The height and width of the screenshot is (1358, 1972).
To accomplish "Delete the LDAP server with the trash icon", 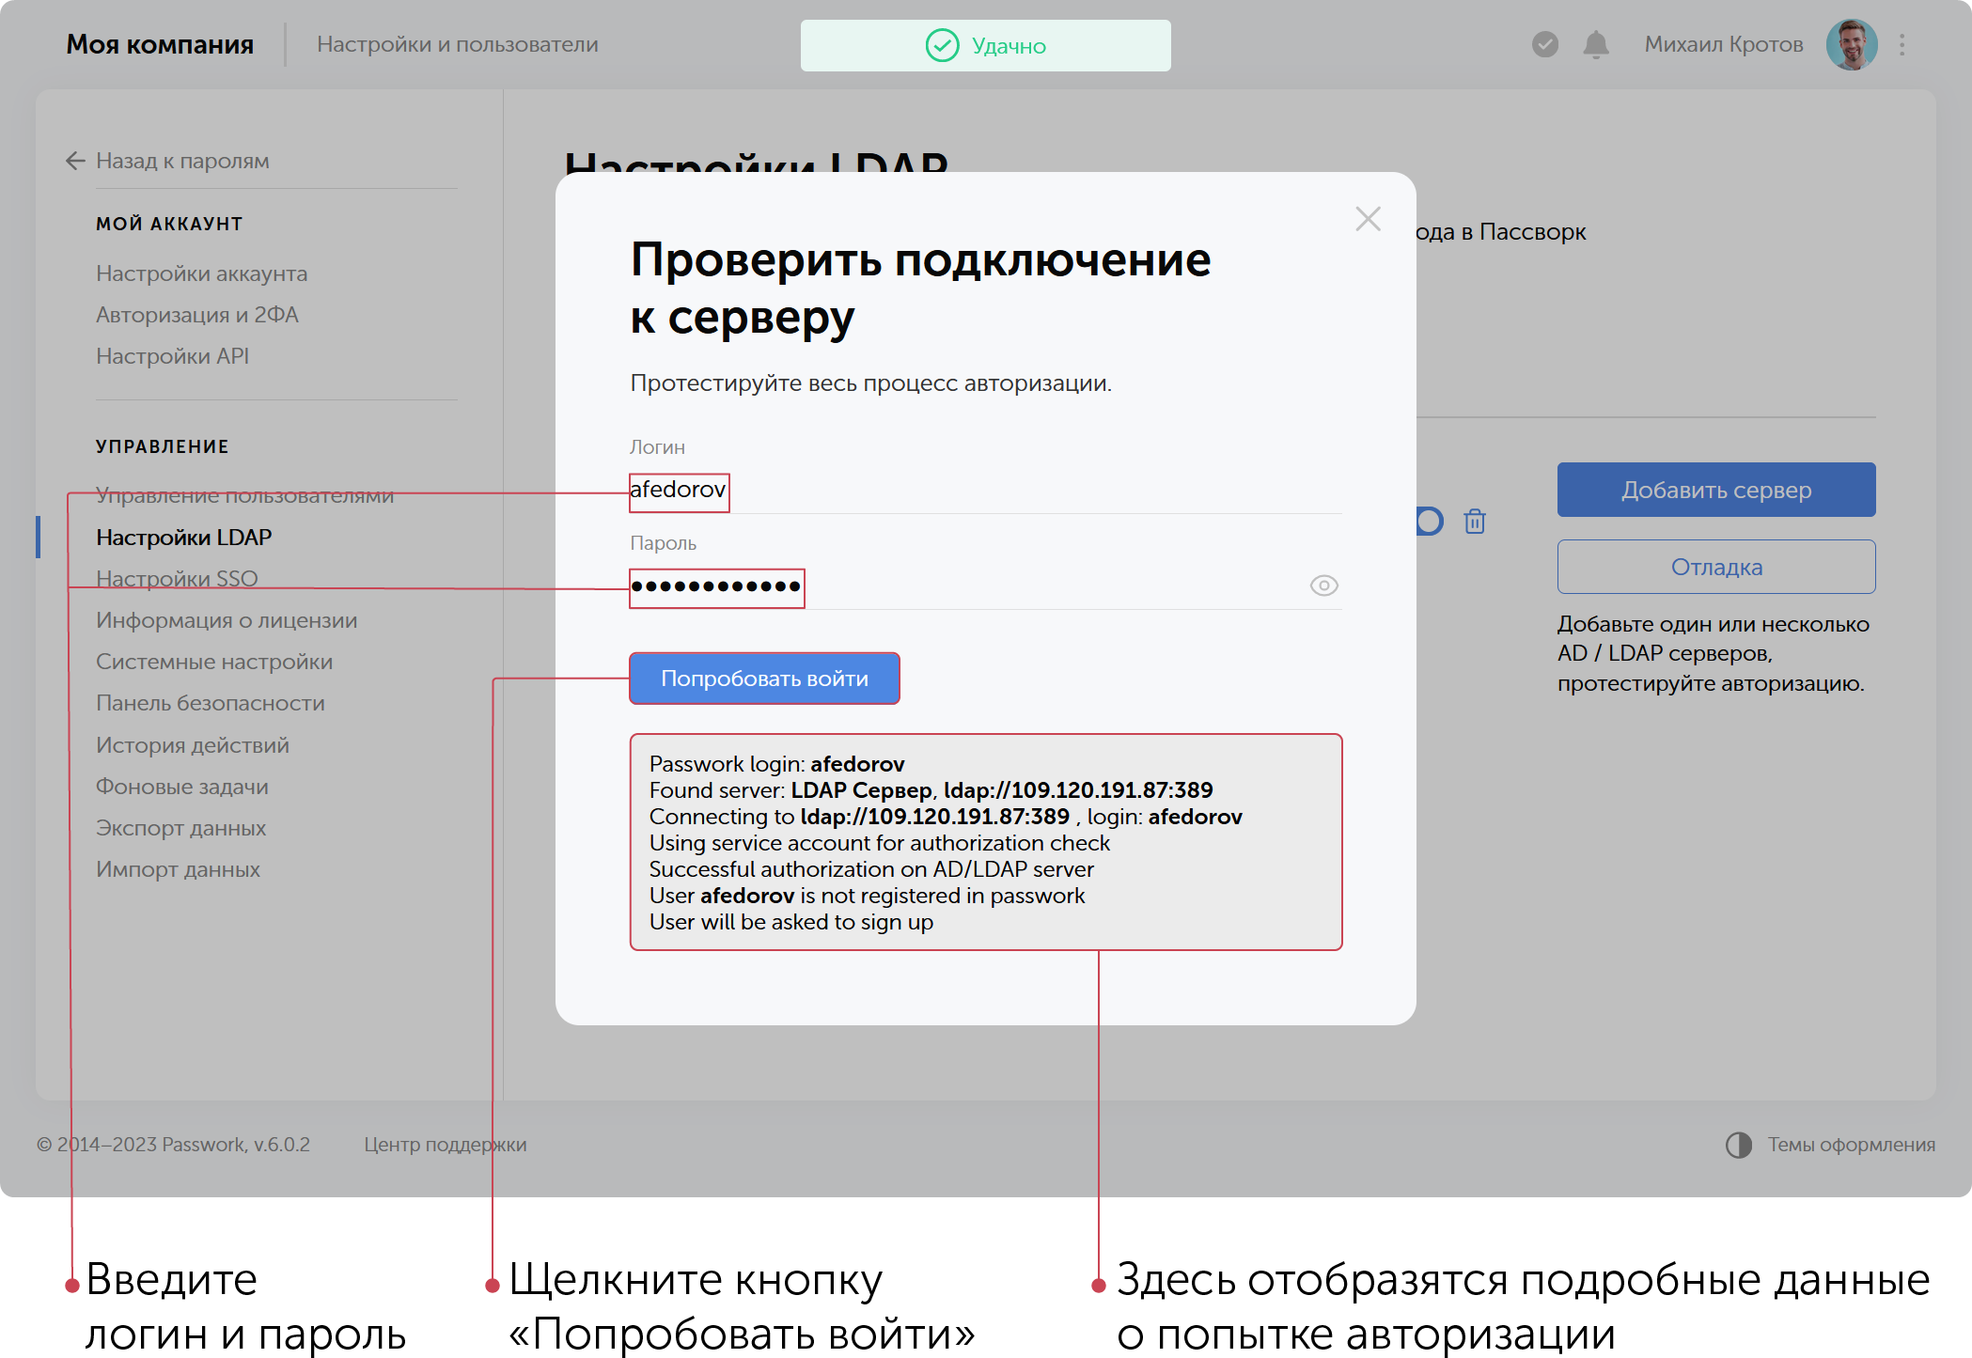I will pos(1474,522).
